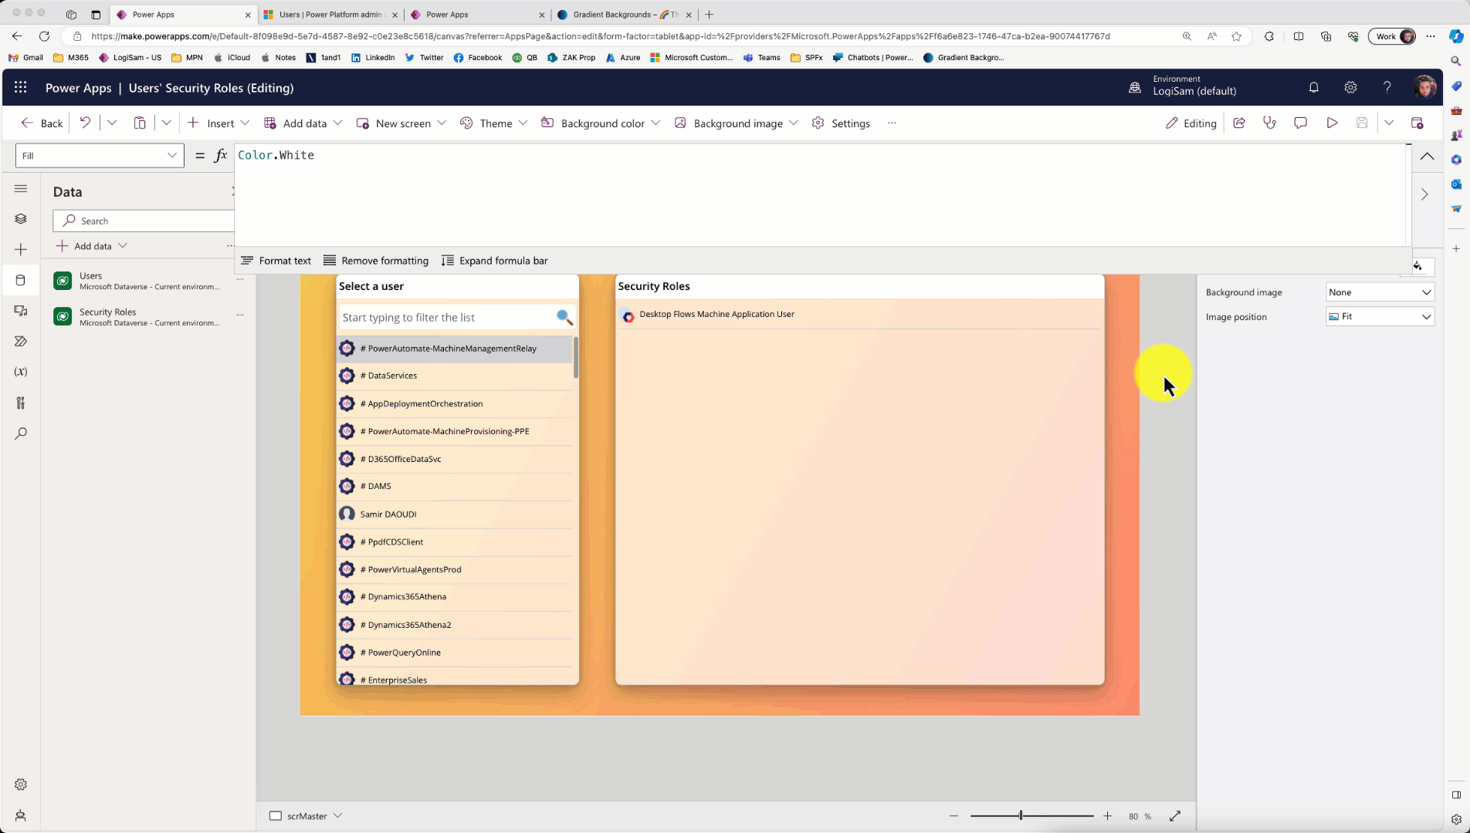
Task: Click Format text below formula bar
Action: click(276, 261)
